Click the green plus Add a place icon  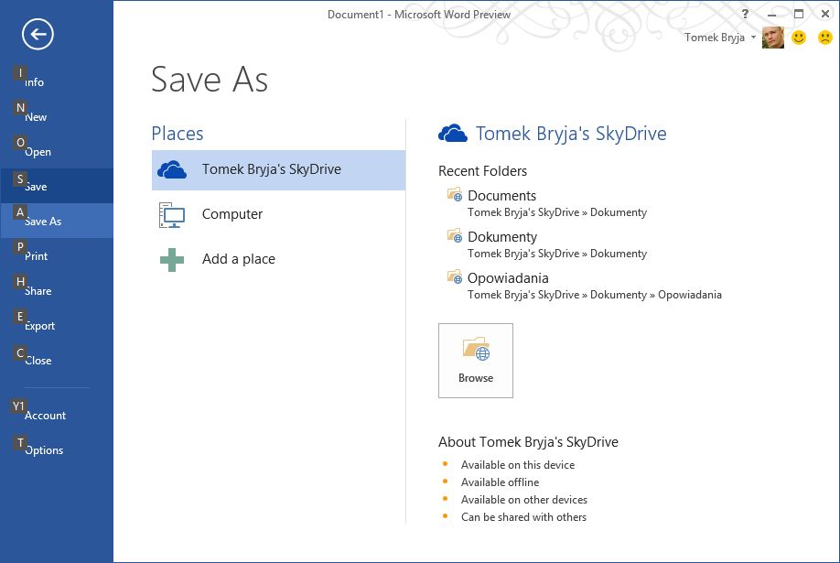click(171, 259)
